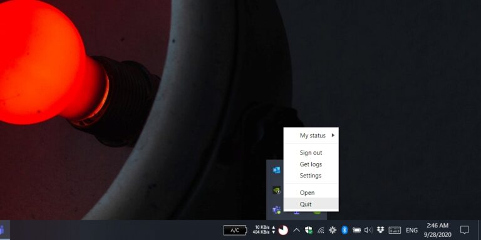Image resolution: width=481 pixels, height=240 pixels.
Task: Open the Wi-Fi network icon
Action: pyautogui.click(x=321, y=230)
